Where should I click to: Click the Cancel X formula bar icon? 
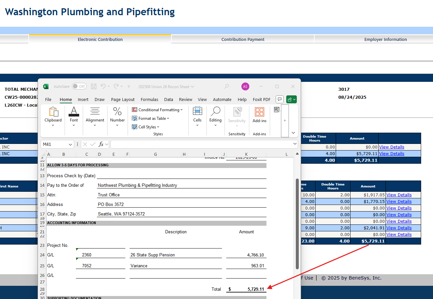[85, 144]
